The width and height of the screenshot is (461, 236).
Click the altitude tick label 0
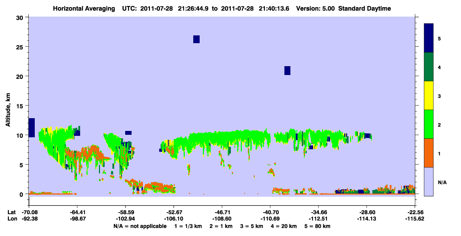[22, 194]
